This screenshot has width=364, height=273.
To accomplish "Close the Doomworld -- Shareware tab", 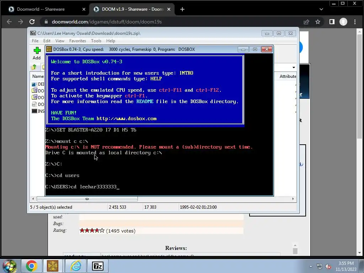I will pyautogui.click(x=84, y=9).
